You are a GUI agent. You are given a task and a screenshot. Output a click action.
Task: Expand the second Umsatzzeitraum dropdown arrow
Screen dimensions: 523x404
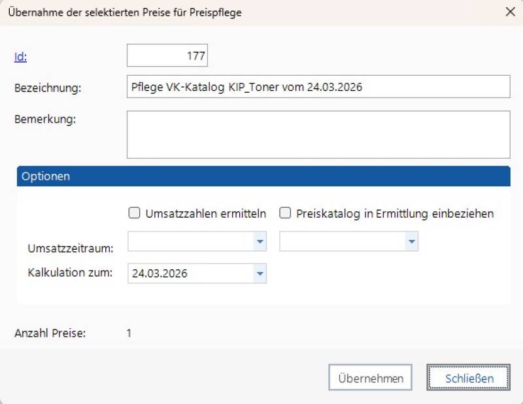[411, 243]
